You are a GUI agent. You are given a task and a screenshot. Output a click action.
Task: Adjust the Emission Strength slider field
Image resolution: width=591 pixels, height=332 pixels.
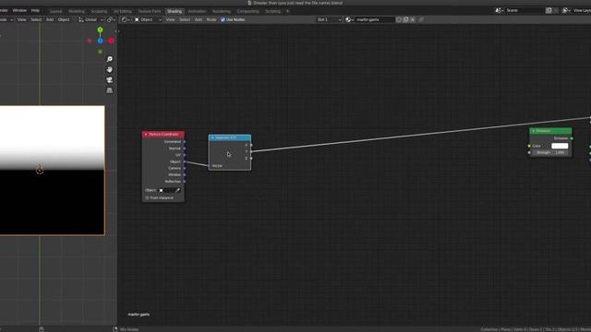(x=550, y=152)
